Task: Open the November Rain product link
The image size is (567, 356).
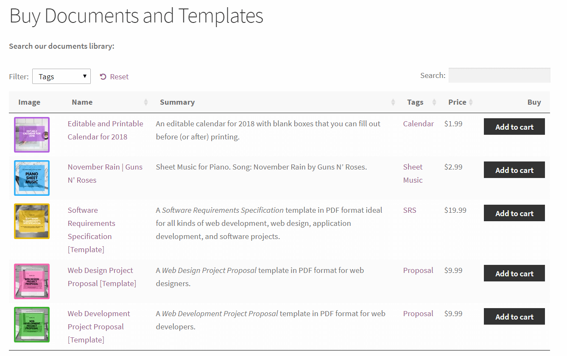Action: pyautogui.click(x=94, y=167)
